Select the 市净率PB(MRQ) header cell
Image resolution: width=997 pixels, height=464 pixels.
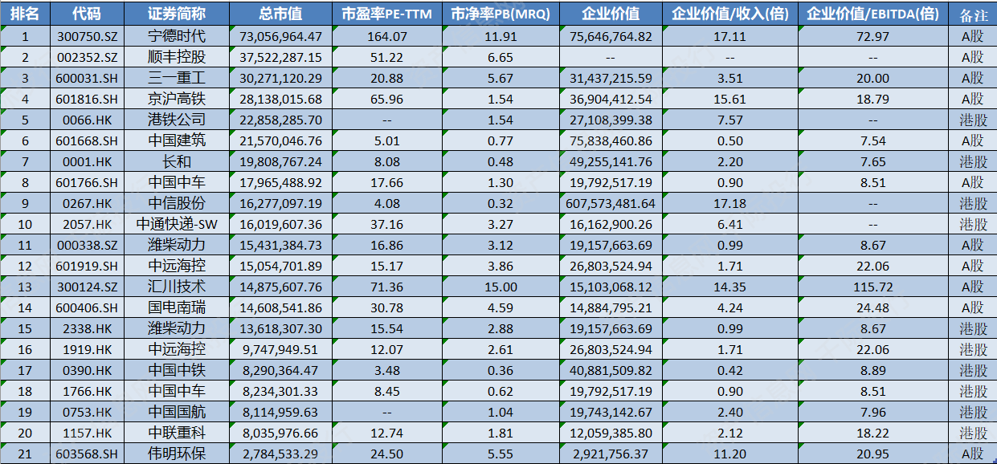pyautogui.click(x=500, y=14)
